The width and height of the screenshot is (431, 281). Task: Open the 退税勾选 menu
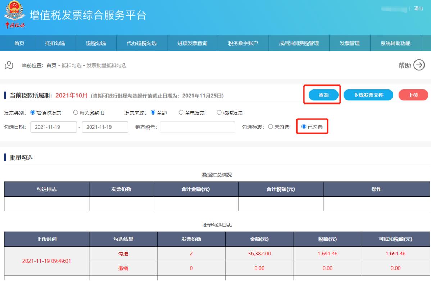96,43
